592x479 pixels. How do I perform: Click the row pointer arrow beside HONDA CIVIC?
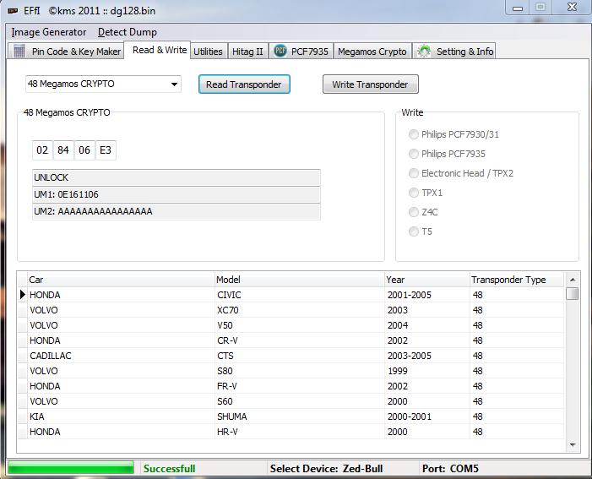(x=23, y=295)
